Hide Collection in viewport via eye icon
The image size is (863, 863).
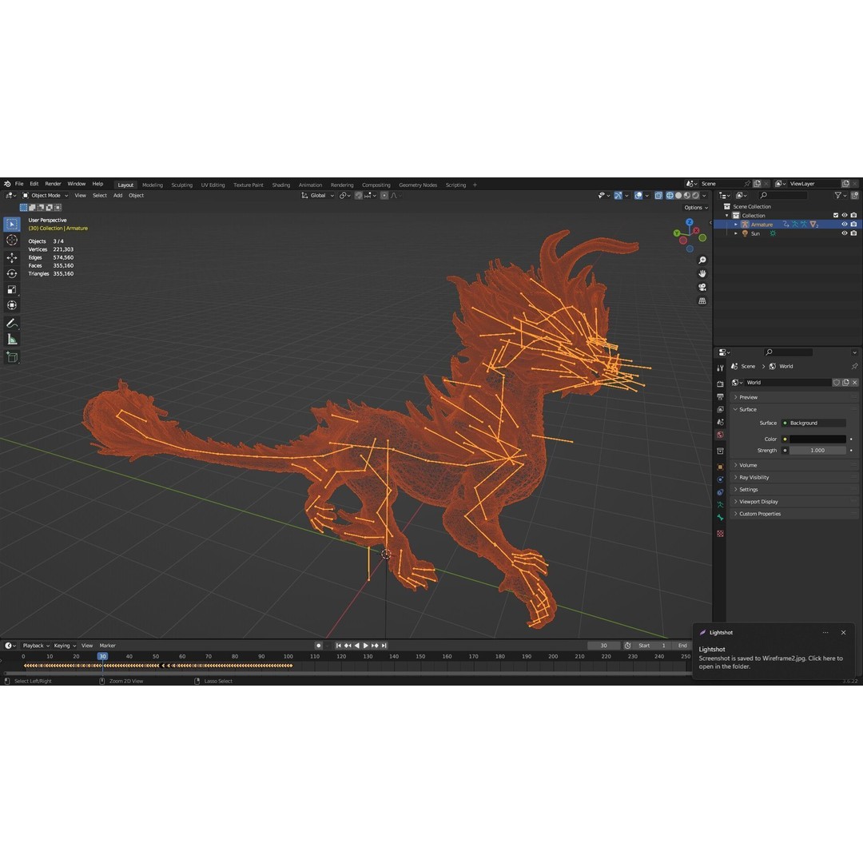[845, 215]
